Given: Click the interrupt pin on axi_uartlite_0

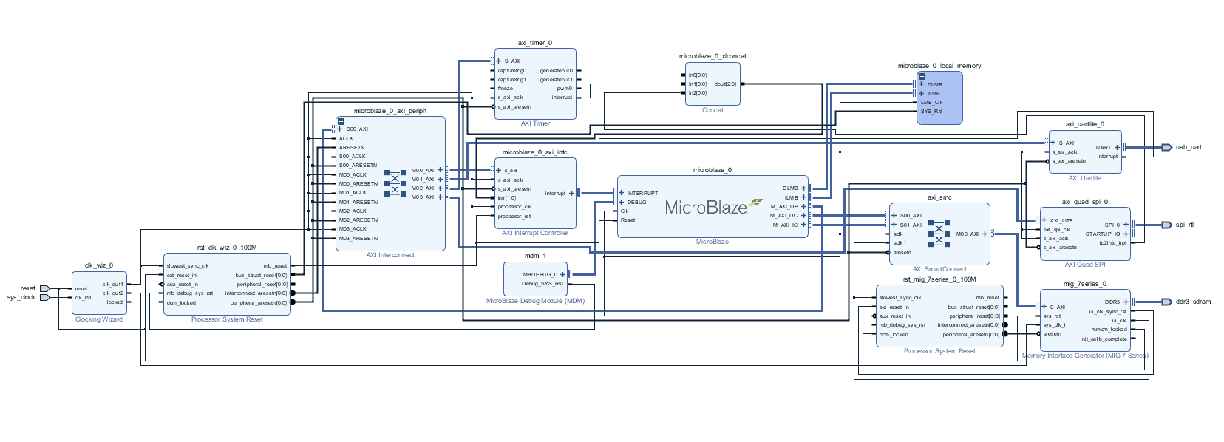Looking at the screenshot, I should pyautogui.click(x=1106, y=157).
